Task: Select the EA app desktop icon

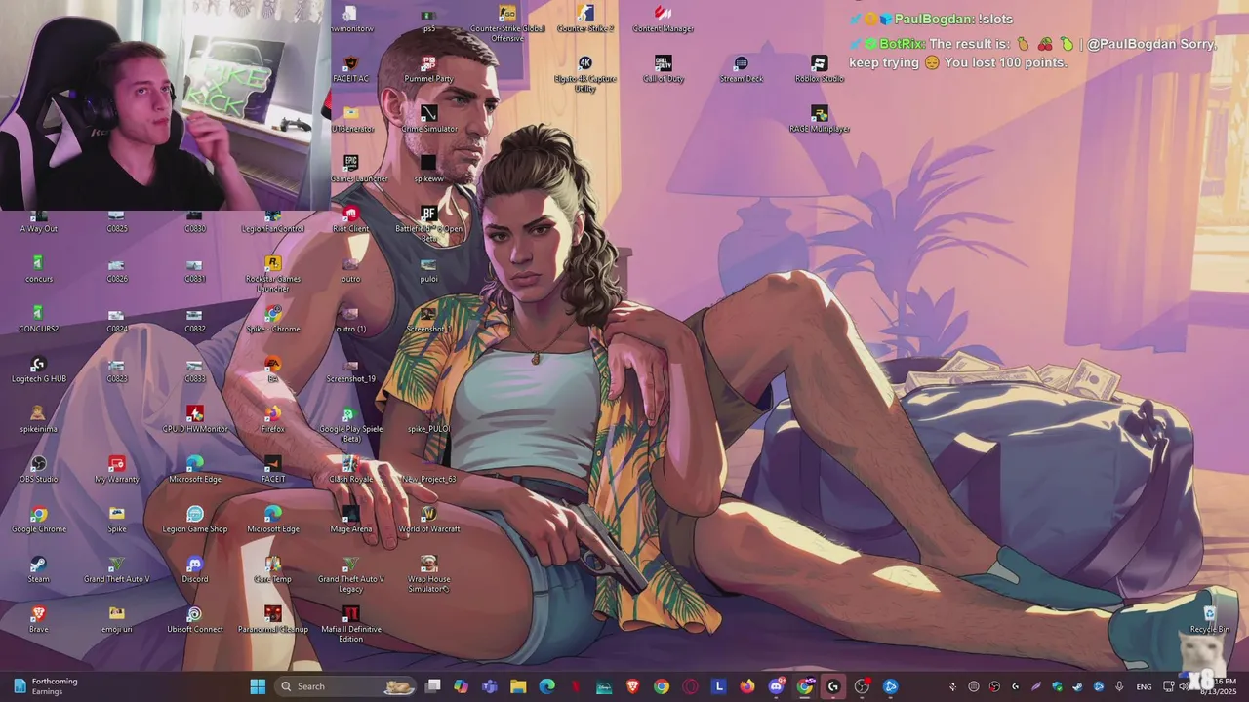Action: point(273,370)
